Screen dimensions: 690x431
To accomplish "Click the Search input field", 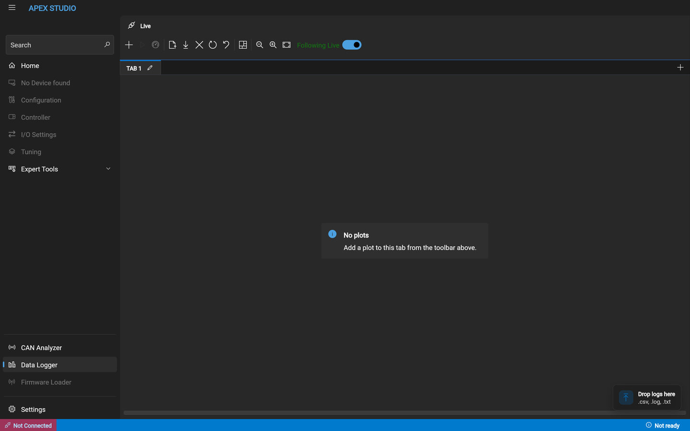I will point(60,45).
